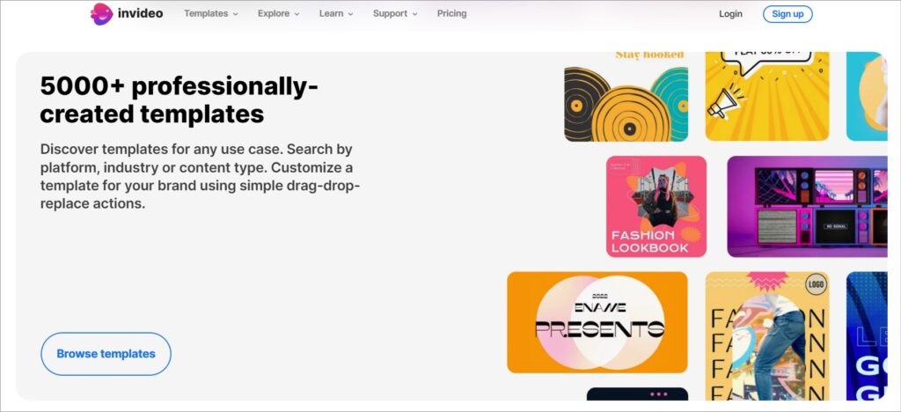This screenshot has height=412, width=901.
Task: Click the Login link
Action: point(730,14)
